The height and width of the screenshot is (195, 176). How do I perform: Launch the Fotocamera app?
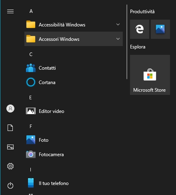74,155
